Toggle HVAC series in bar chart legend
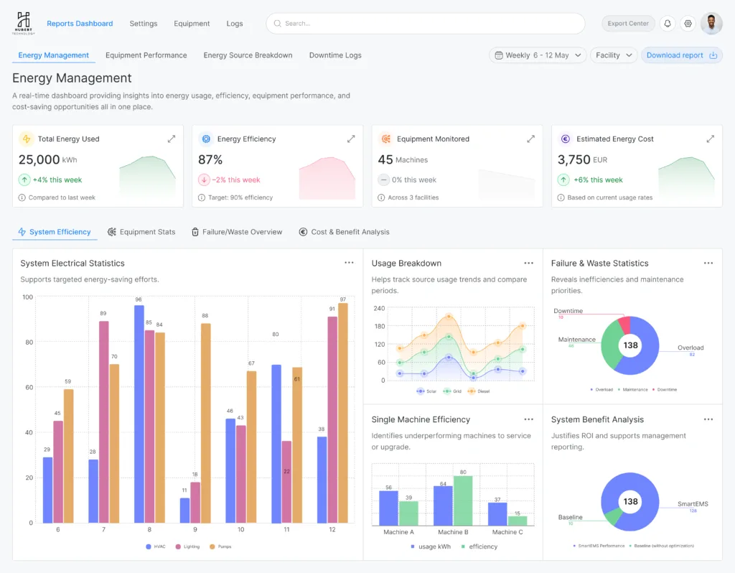This screenshot has height=573, width=735. tap(156, 546)
